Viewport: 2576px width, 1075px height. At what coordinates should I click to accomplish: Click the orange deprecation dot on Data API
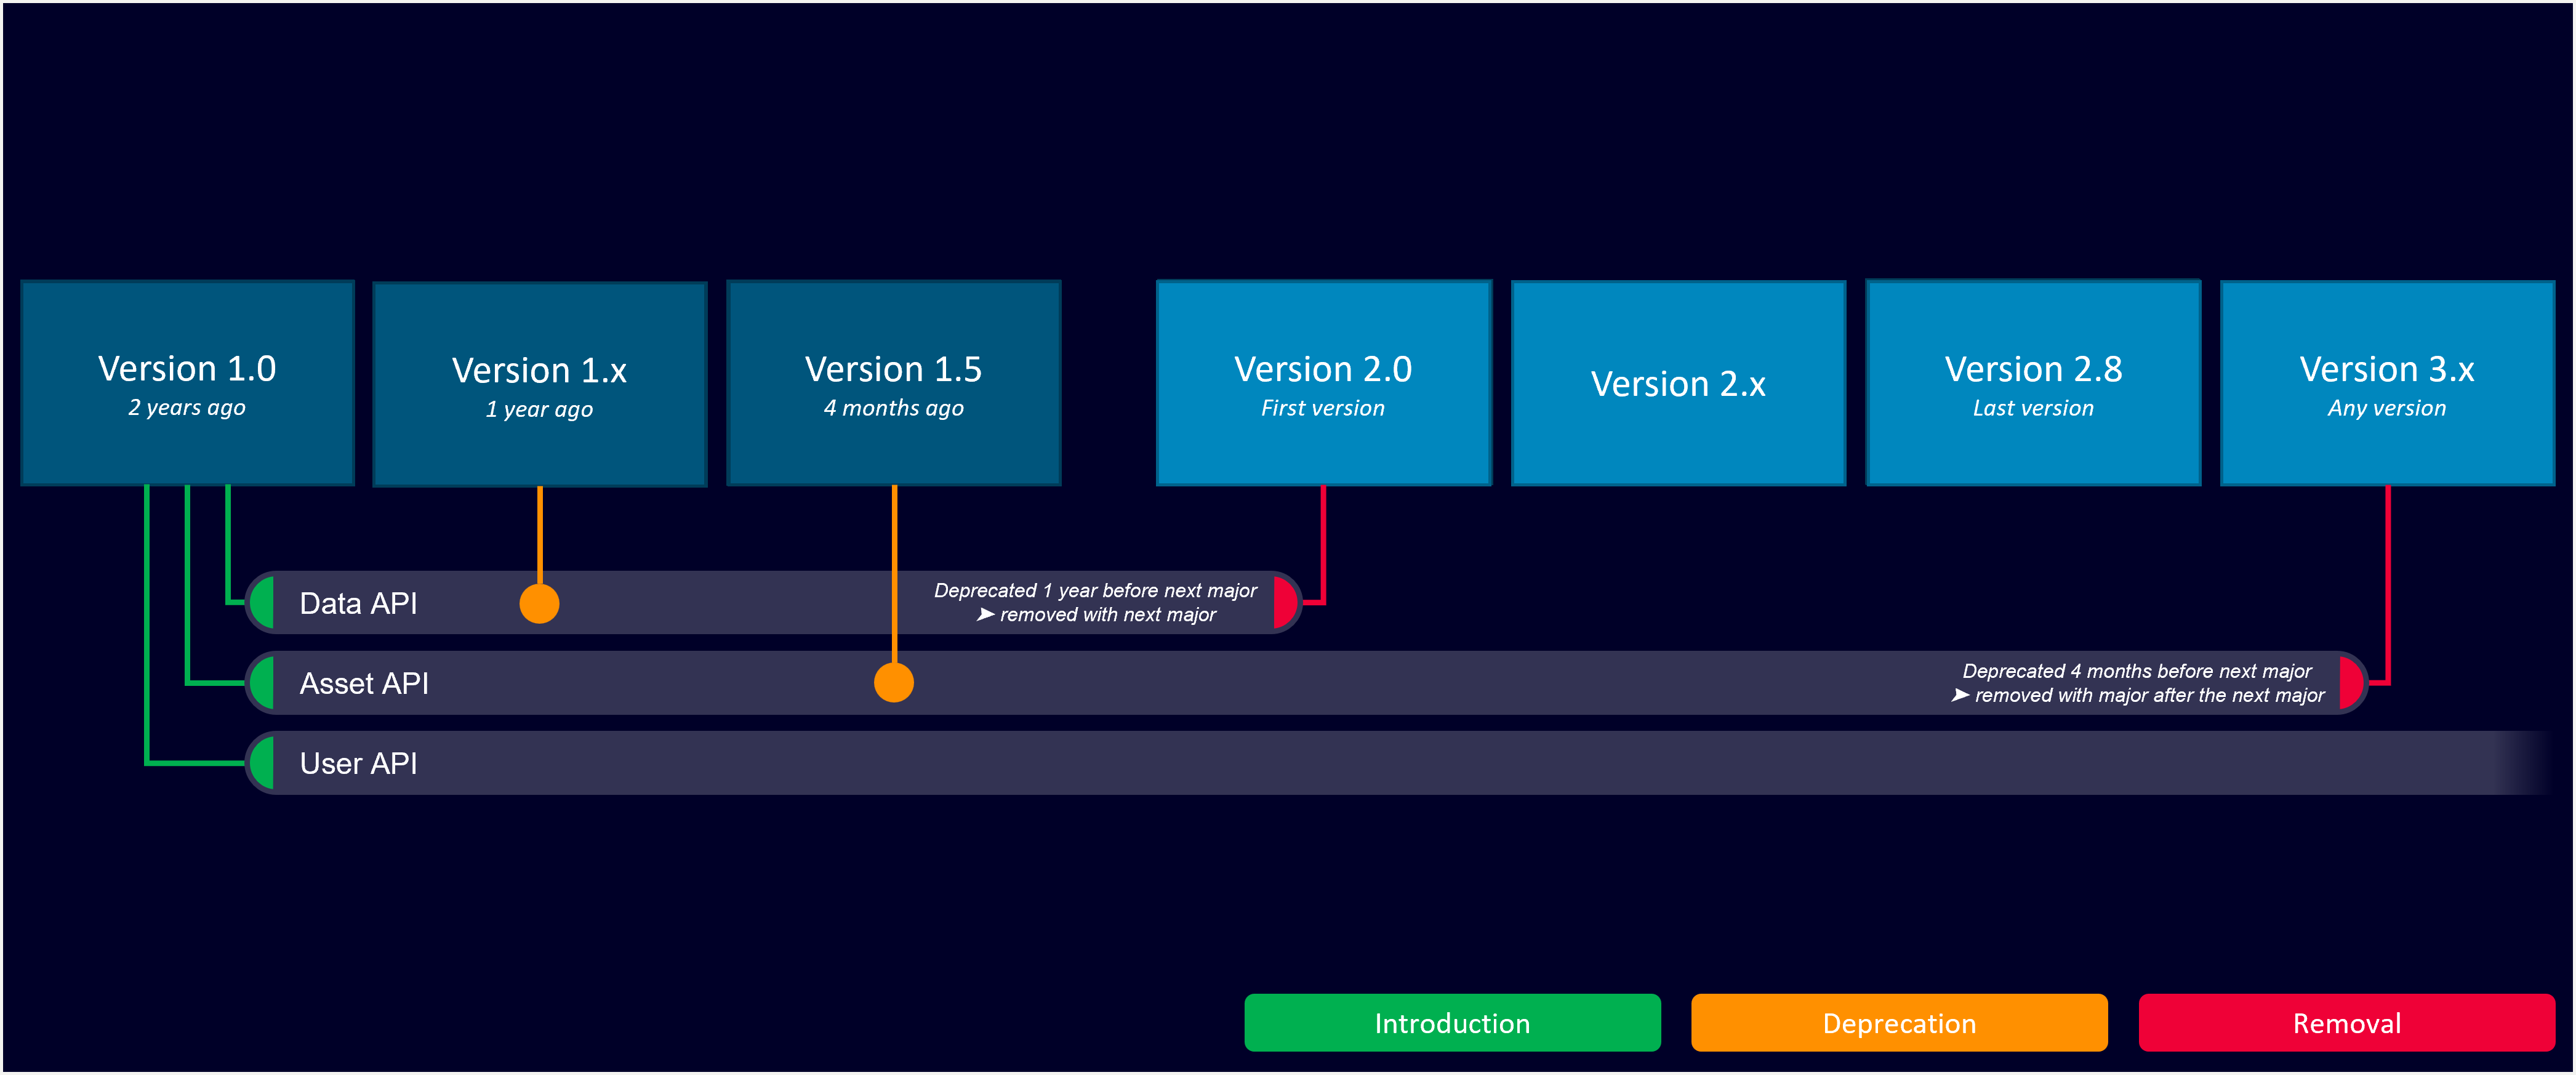[540, 603]
